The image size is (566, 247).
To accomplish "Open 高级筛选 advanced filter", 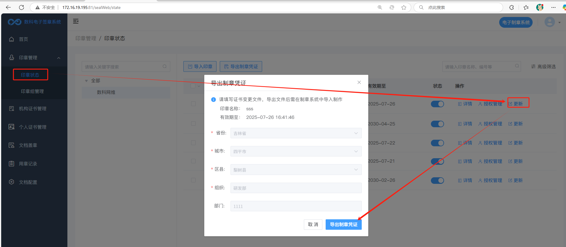I will [543, 66].
